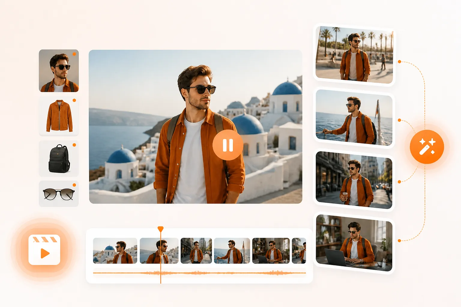Select the sailing boat clip in timeline
The height and width of the screenshot is (307, 461).
(x=232, y=251)
